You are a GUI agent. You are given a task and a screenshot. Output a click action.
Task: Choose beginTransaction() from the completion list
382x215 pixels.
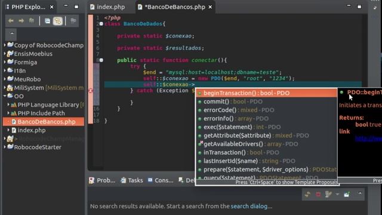pyautogui.click(x=266, y=93)
